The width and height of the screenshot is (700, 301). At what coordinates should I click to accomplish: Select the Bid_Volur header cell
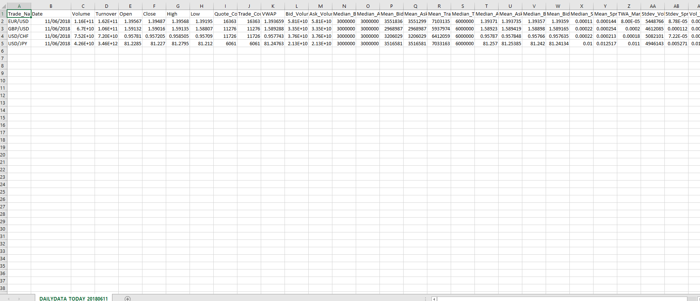click(x=296, y=14)
